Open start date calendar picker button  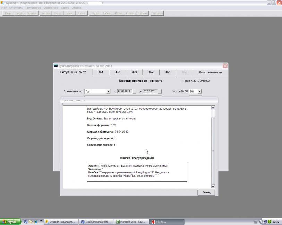click(x=134, y=91)
